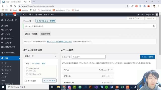This screenshot has height=90, width=161.
Task: Click taskbar search box
Action: (x=28, y=87)
